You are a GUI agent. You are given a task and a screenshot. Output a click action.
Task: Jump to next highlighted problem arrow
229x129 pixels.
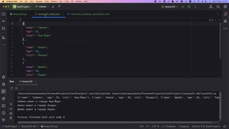[x=219, y=20]
